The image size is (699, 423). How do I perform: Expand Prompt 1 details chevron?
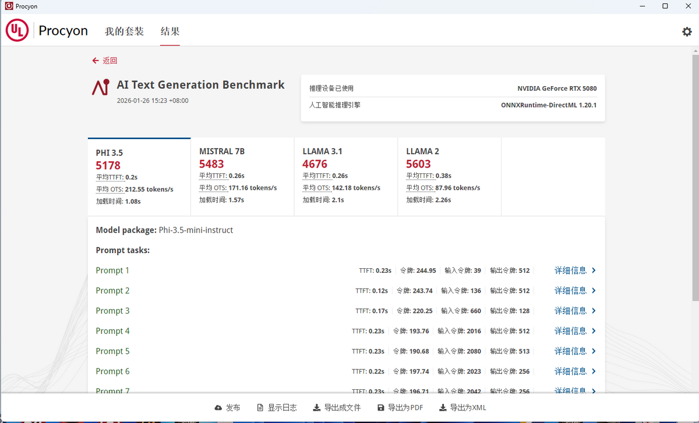click(x=594, y=271)
